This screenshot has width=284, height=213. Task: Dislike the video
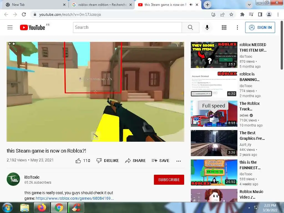click(108, 161)
